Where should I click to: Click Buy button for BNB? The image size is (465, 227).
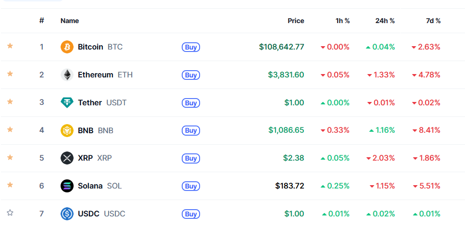pos(191,130)
